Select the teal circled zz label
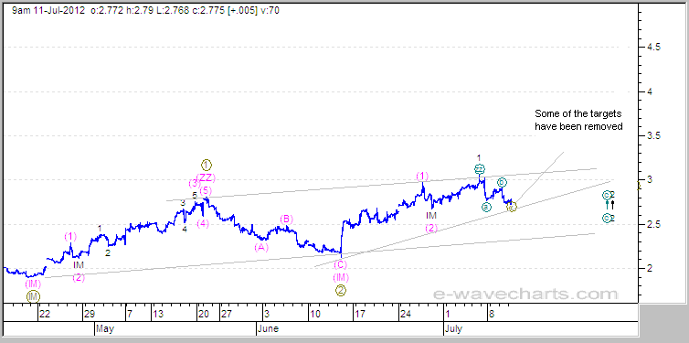This screenshot has height=343, width=689. pos(480,169)
